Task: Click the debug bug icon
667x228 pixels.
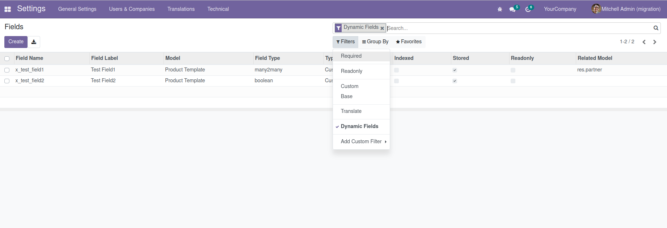Action: click(x=500, y=9)
